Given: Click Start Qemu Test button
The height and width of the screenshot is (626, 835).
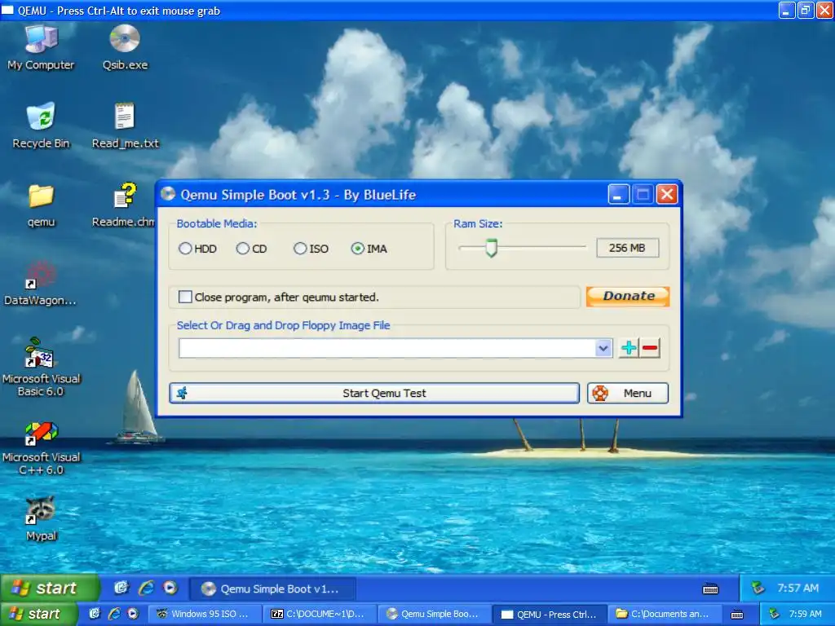Looking at the screenshot, I should click(374, 393).
